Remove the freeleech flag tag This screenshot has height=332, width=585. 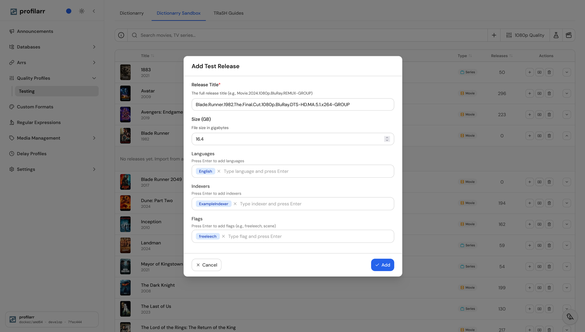pyautogui.click(x=223, y=236)
